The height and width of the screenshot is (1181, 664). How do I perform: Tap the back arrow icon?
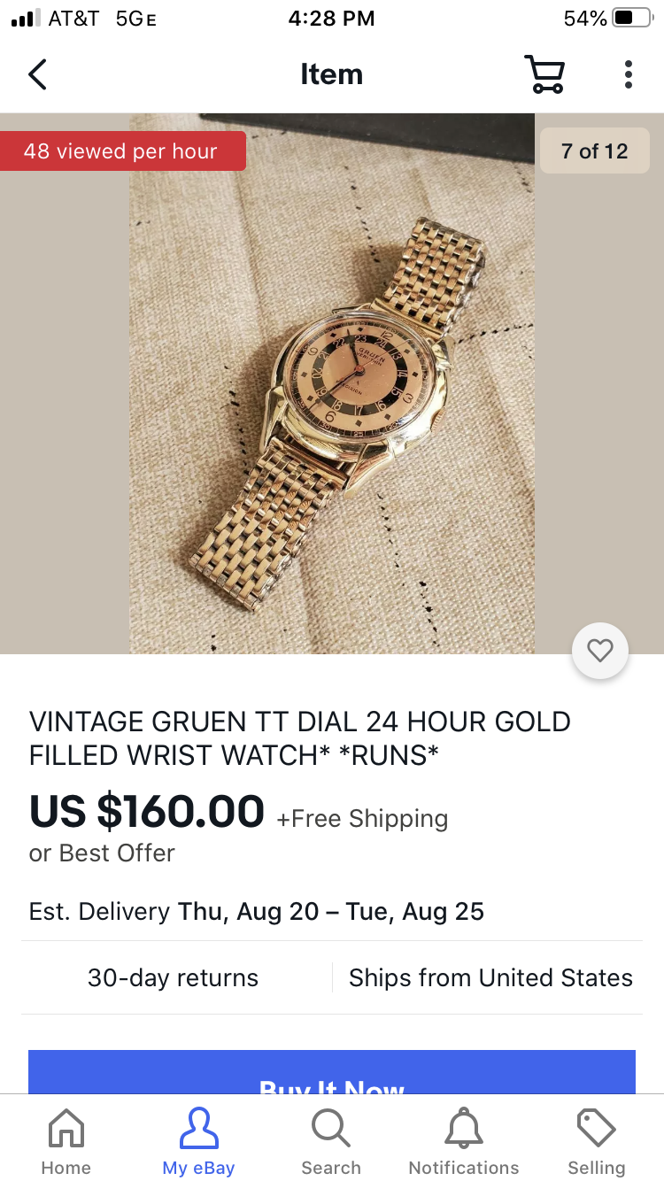tap(37, 74)
